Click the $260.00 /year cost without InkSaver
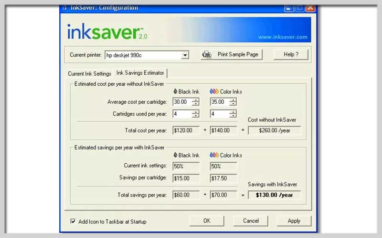This screenshot has width=382, height=238. (x=274, y=130)
